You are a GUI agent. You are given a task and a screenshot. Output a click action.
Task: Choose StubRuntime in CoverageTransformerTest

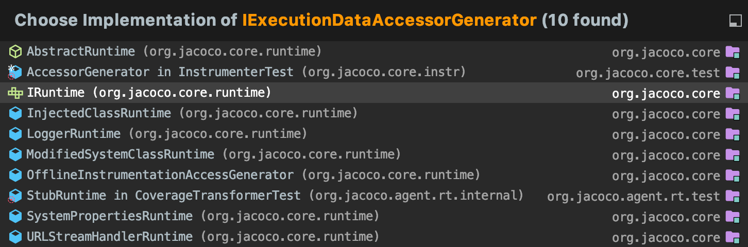click(x=163, y=196)
